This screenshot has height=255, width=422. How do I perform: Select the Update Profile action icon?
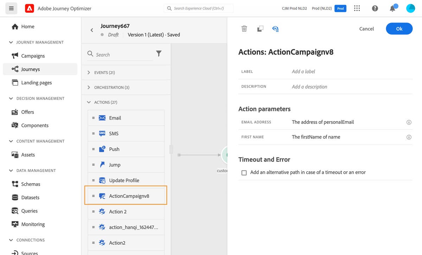pyautogui.click(x=102, y=180)
